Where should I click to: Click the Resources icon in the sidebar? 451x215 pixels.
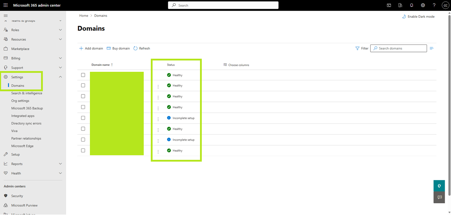[x=6, y=39]
